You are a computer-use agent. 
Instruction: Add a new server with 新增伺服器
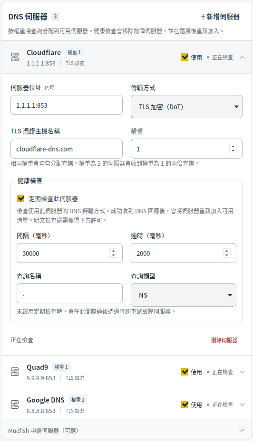click(x=220, y=17)
